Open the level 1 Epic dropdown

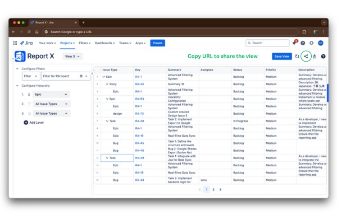point(51,94)
